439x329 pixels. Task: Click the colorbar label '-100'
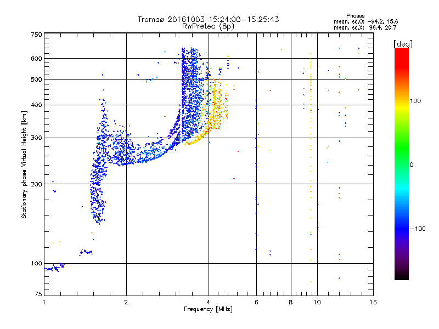(x=418, y=229)
